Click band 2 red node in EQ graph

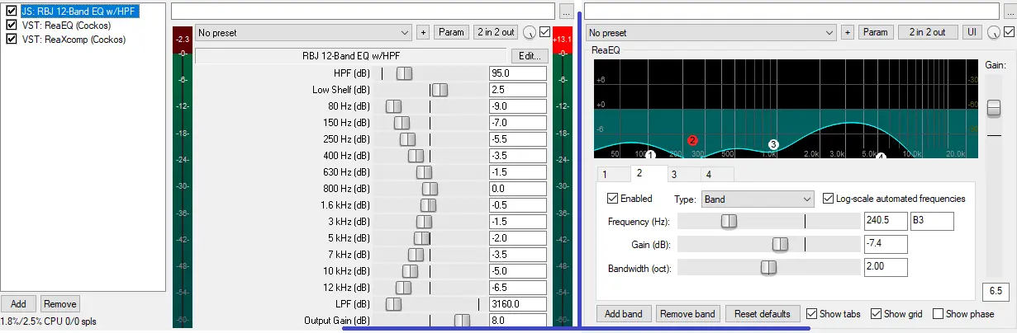[693, 140]
